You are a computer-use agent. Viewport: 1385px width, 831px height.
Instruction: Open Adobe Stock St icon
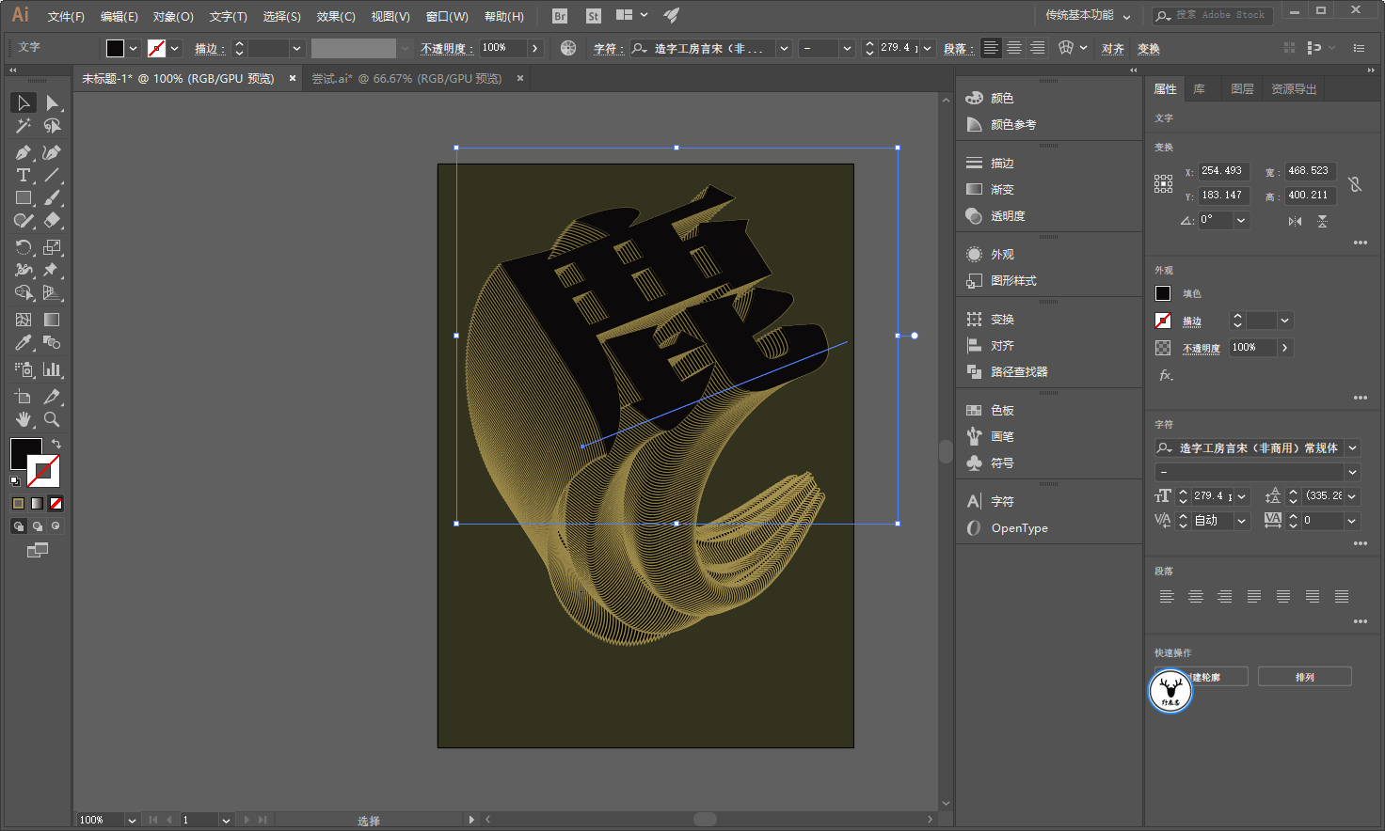pyautogui.click(x=593, y=16)
